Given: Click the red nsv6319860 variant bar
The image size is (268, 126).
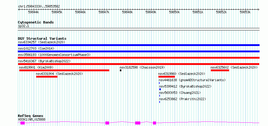Looking at the screenshot, I should click(x=167, y=77).
